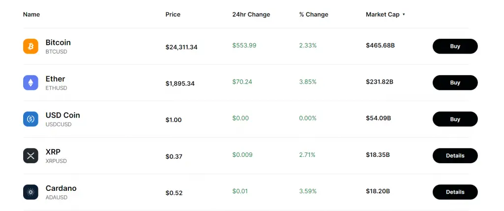This screenshot has height=211, width=504.
Task: View Cardano Details button
Action: tap(455, 192)
